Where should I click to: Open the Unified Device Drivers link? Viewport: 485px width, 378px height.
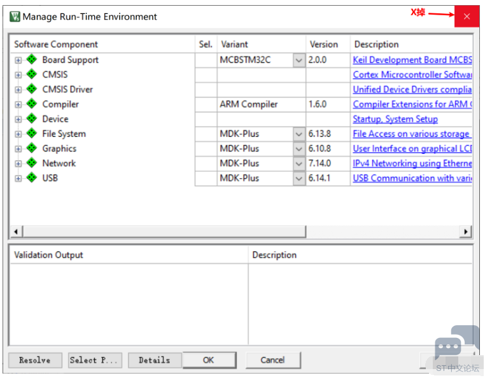(412, 90)
